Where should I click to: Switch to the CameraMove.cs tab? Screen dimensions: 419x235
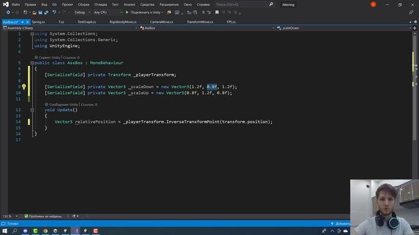click(x=162, y=22)
